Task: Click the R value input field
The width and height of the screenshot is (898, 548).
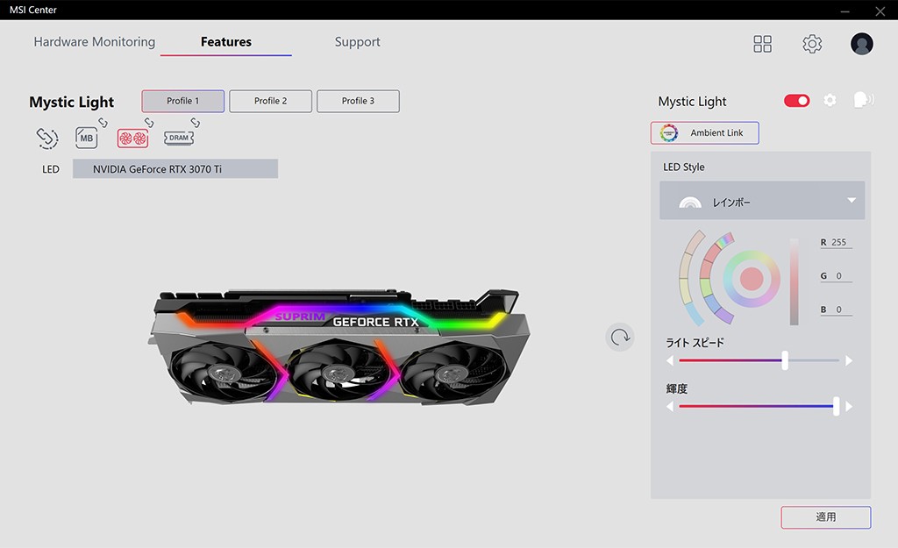Action: 839,242
